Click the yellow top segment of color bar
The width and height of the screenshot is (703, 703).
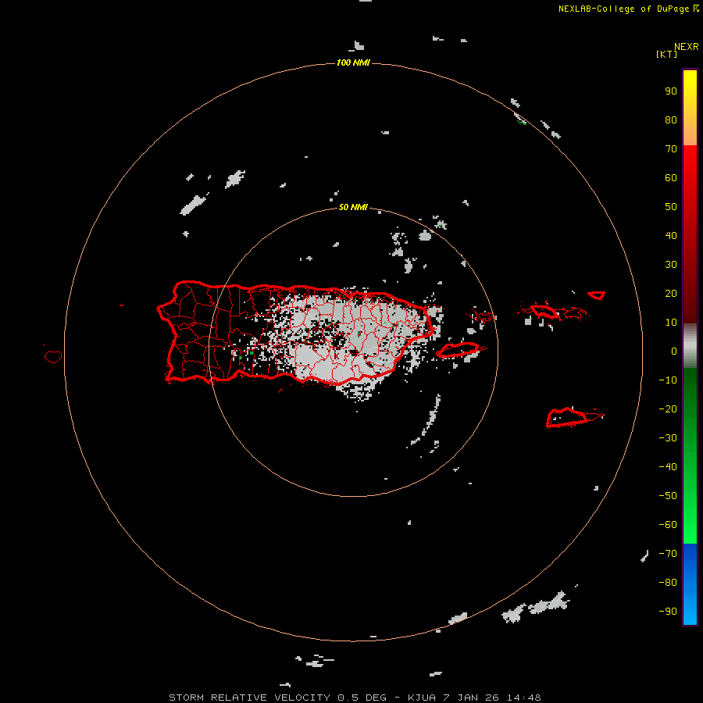tap(690, 107)
